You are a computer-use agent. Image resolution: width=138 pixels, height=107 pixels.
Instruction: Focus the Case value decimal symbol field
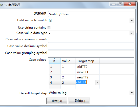click(x=91, y=47)
